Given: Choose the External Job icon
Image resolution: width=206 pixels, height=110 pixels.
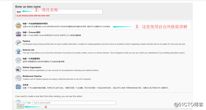Looking at the screenshot, I should point(18,52).
